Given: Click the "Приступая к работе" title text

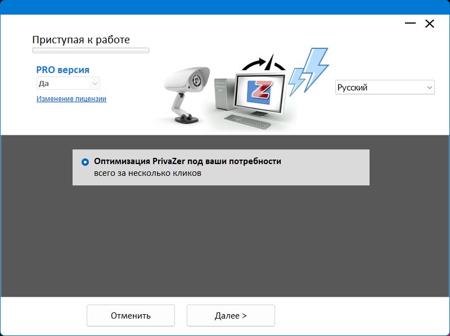Looking at the screenshot, I should 81,40.
